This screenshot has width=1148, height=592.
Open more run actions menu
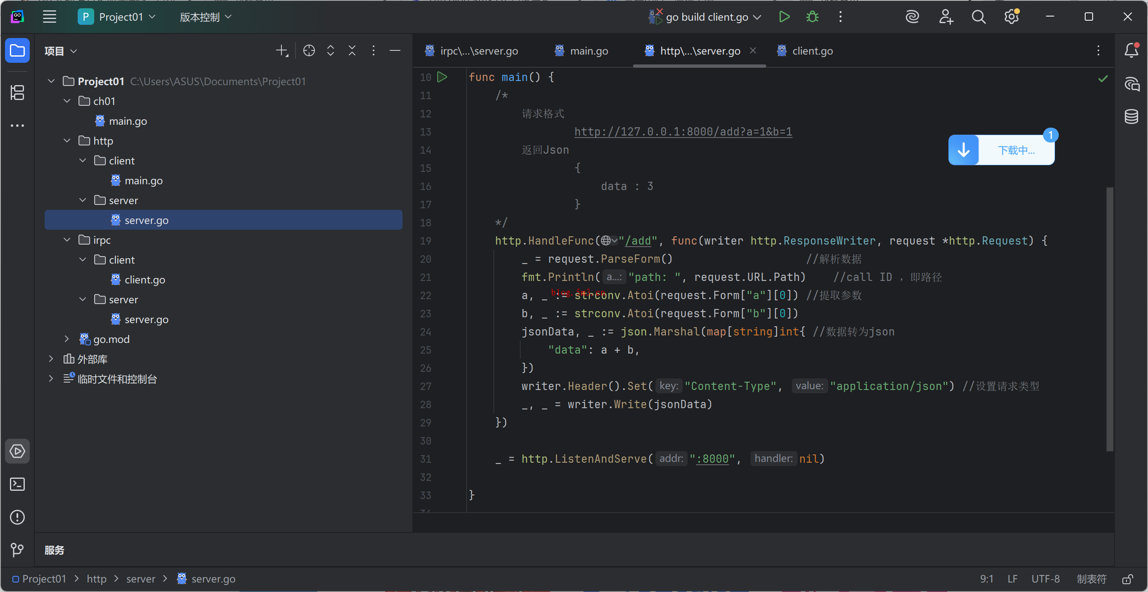tap(841, 17)
